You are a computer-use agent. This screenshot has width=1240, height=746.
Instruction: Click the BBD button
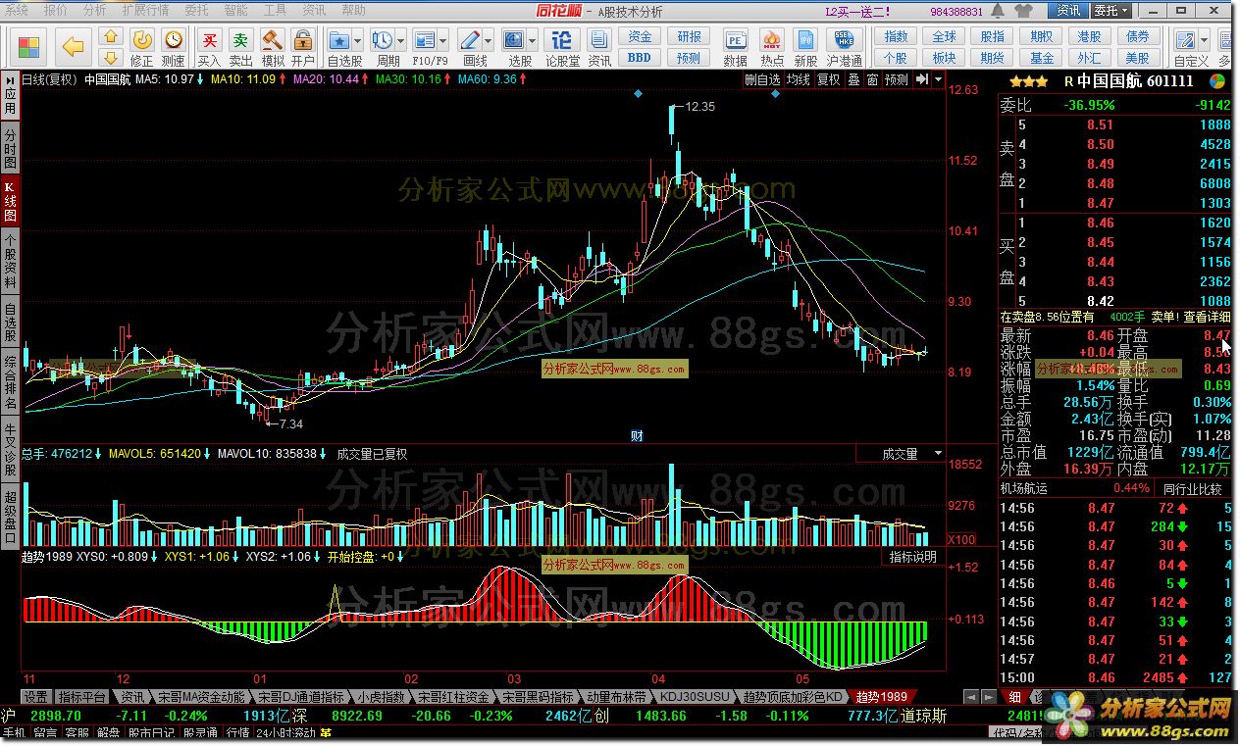pos(640,58)
